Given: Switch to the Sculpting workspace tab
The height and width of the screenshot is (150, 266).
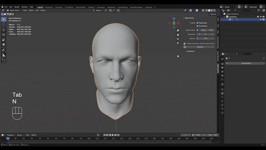Looking at the screenshot, I should (x=59, y=7).
